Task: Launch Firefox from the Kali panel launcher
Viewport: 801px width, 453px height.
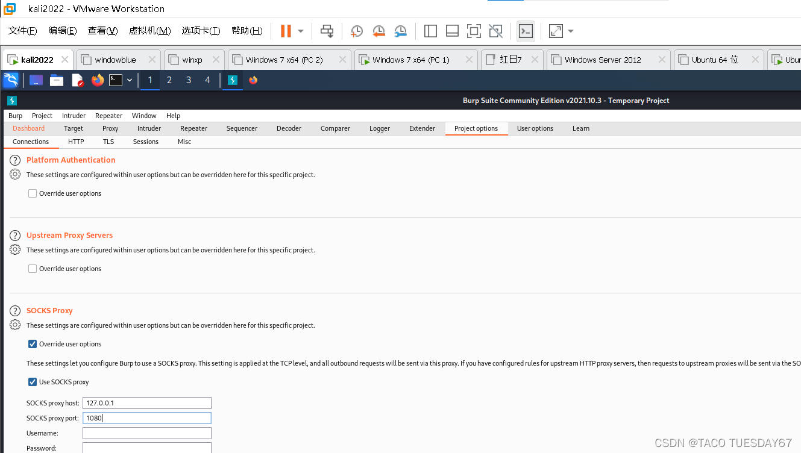Action: tap(98, 80)
